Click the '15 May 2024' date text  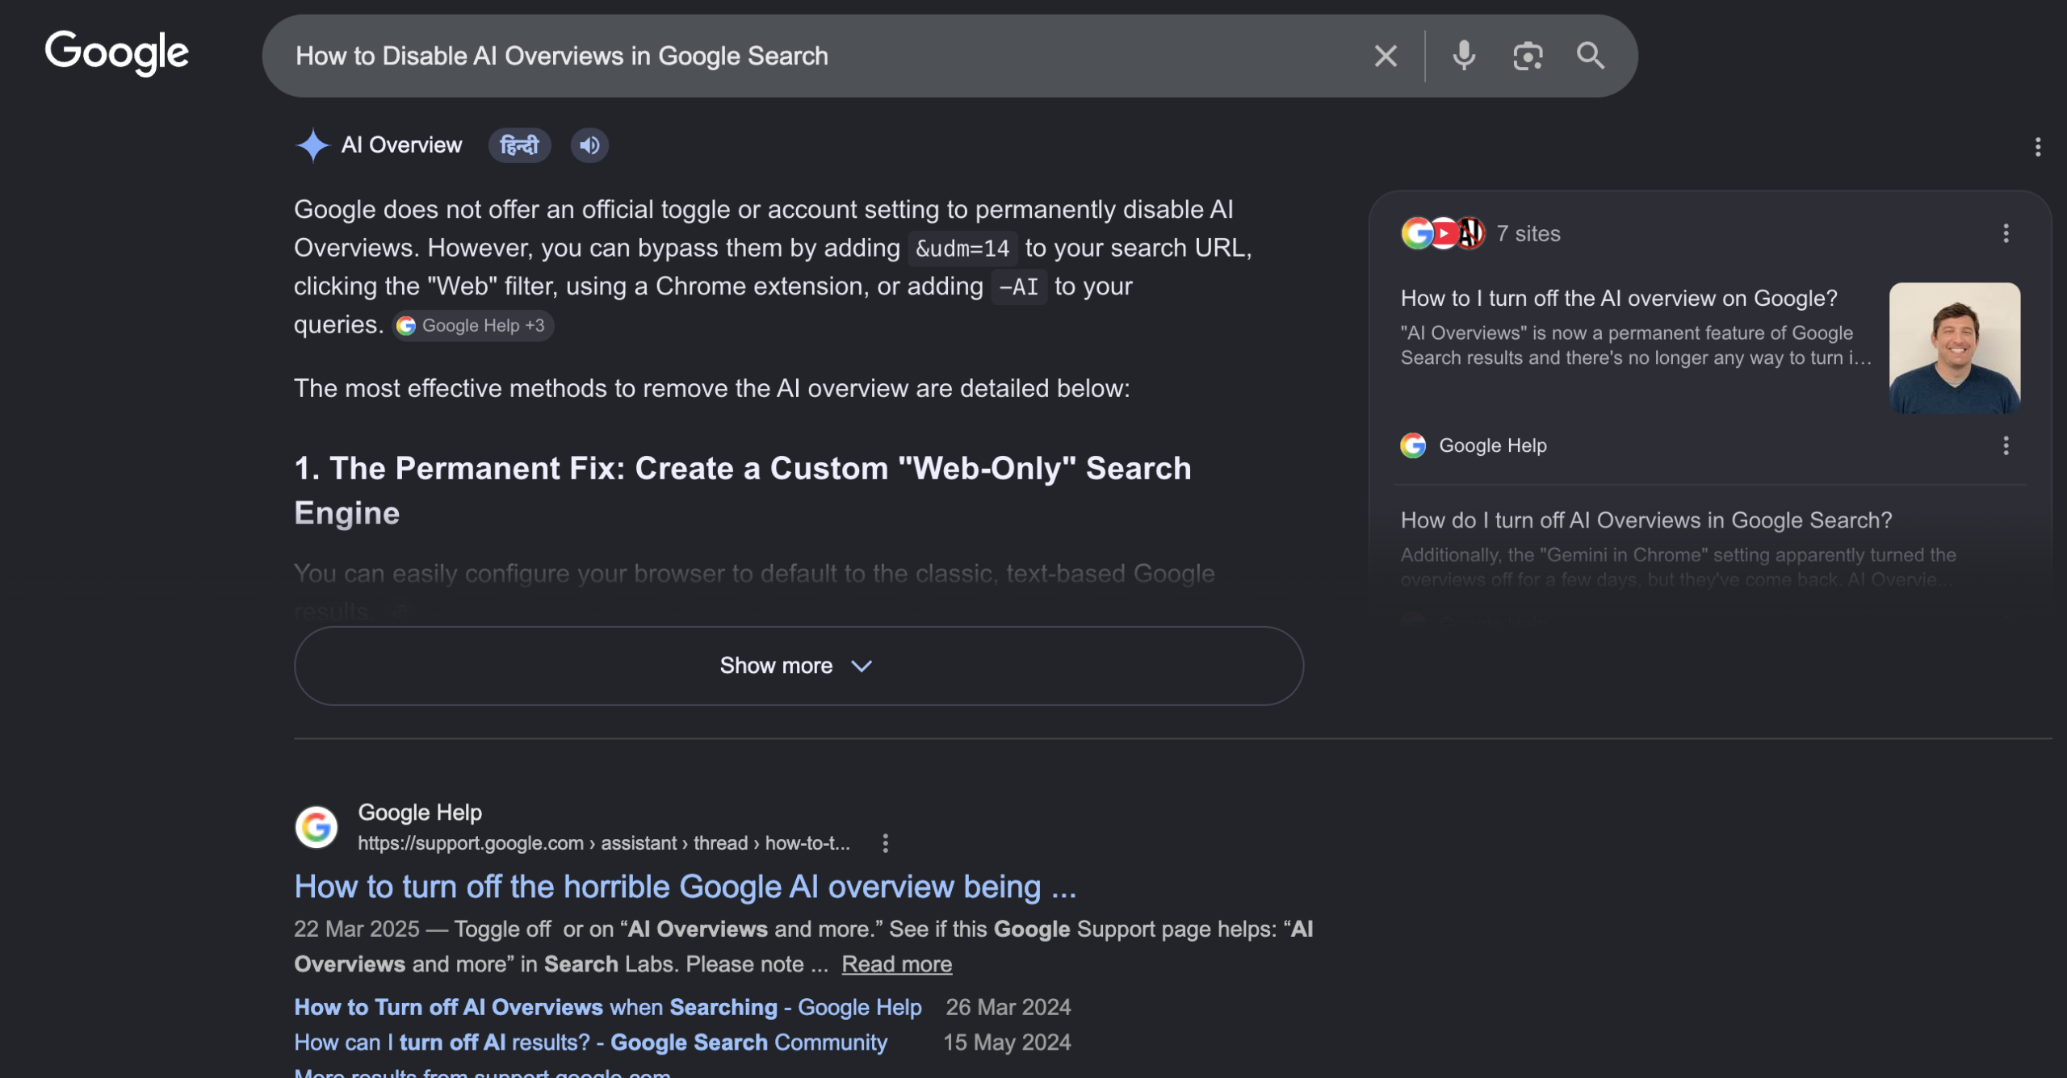tap(1007, 1042)
